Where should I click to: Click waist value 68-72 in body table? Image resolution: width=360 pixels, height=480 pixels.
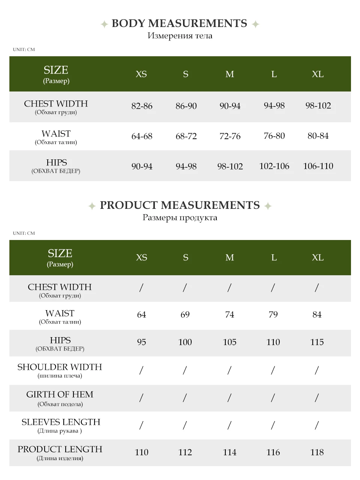[x=186, y=136]
